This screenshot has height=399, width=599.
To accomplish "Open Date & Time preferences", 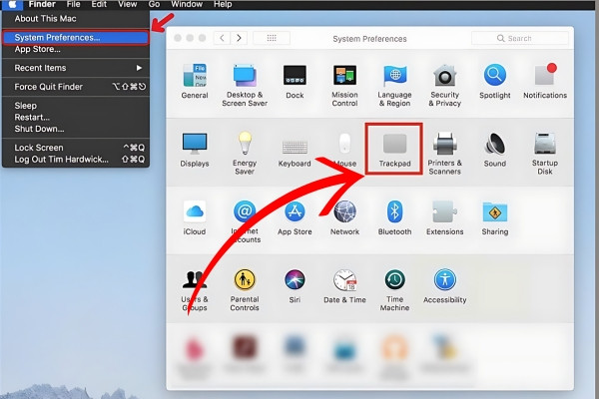I will [344, 286].
